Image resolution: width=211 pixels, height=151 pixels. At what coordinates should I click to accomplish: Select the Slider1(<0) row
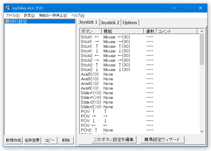point(140,93)
